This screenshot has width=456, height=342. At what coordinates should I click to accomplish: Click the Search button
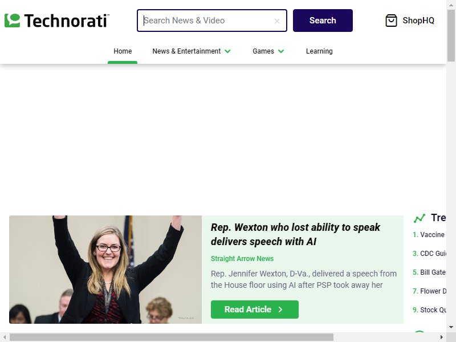pyautogui.click(x=323, y=21)
